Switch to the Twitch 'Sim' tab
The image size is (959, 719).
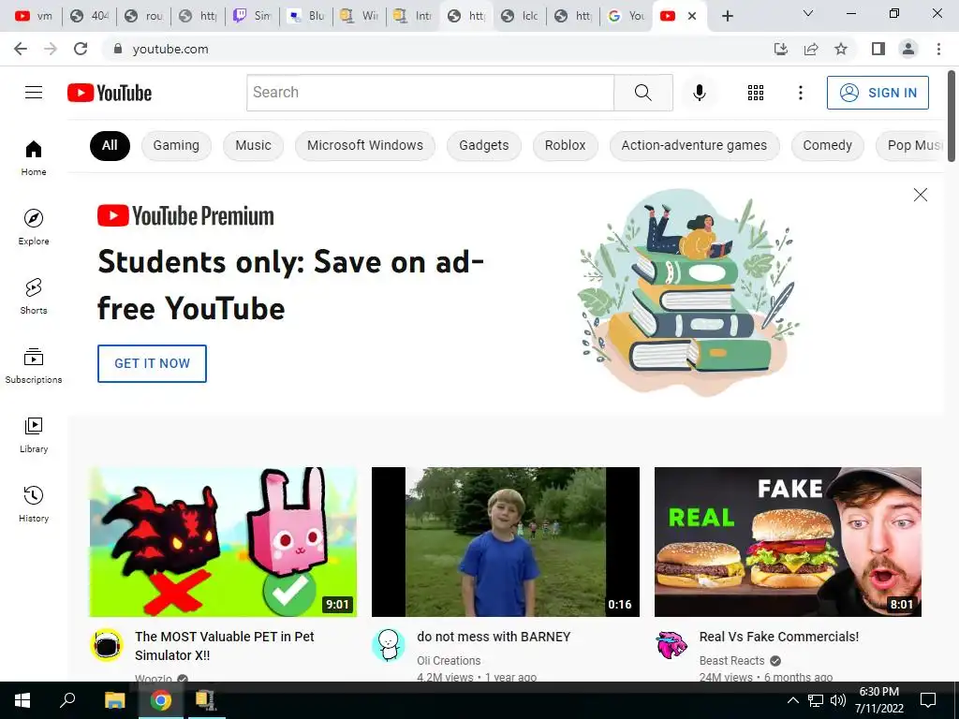coord(252,16)
